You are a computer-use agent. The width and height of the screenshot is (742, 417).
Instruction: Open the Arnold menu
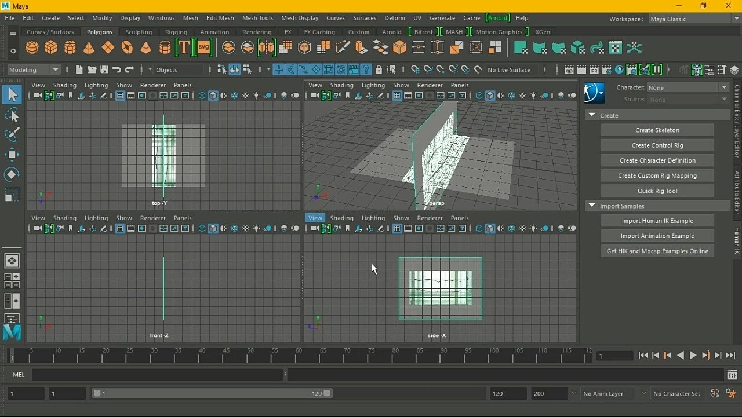click(x=497, y=18)
